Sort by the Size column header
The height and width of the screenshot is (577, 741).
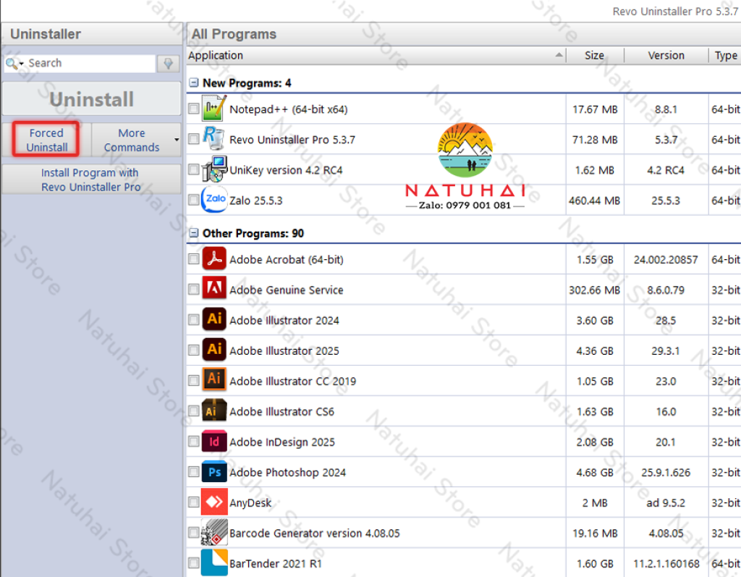(x=595, y=55)
